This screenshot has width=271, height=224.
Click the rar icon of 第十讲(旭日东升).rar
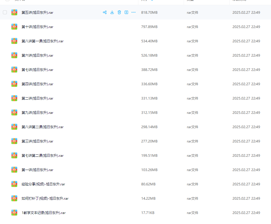[x=14, y=27]
